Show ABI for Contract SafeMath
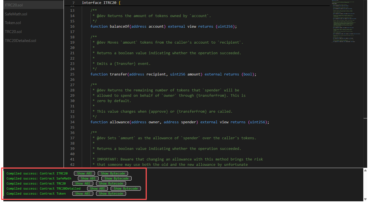 [88, 178]
